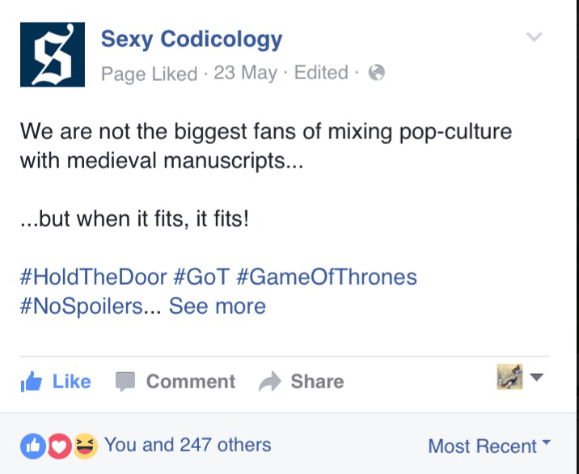Click the Share arrow icon
This screenshot has height=474, width=579.
pyautogui.click(x=268, y=382)
